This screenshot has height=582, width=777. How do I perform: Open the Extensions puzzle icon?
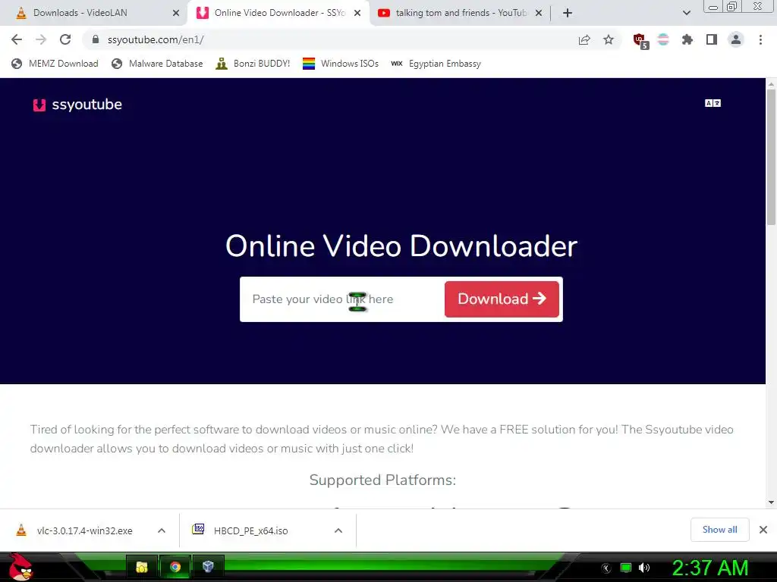point(687,39)
